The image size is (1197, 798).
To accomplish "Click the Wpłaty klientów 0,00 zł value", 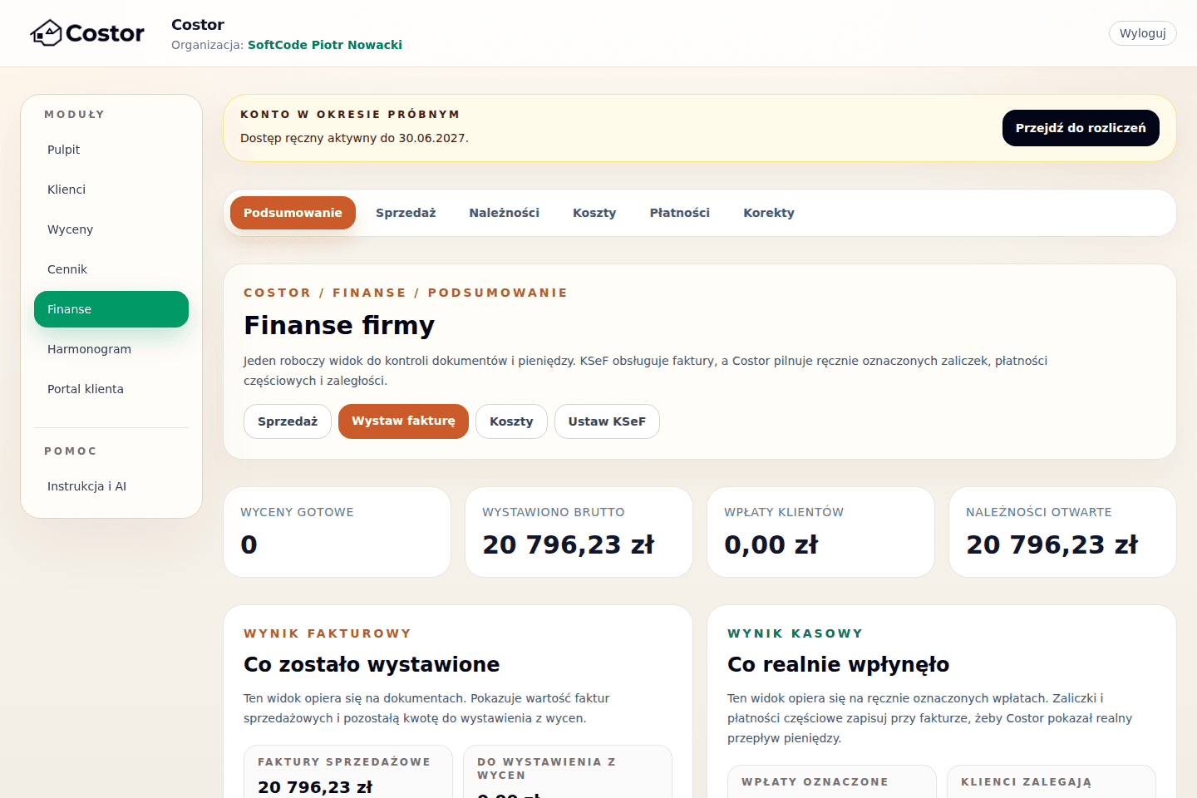I will tap(771, 544).
